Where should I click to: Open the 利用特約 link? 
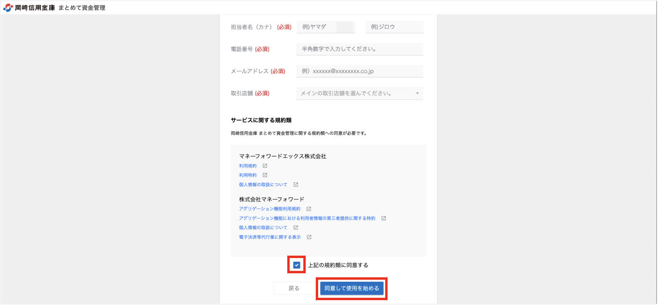click(248, 175)
